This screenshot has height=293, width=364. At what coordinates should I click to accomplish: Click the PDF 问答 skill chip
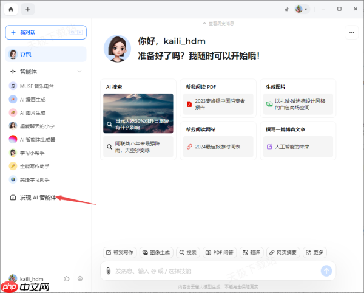pyautogui.click(x=220, y=252)
